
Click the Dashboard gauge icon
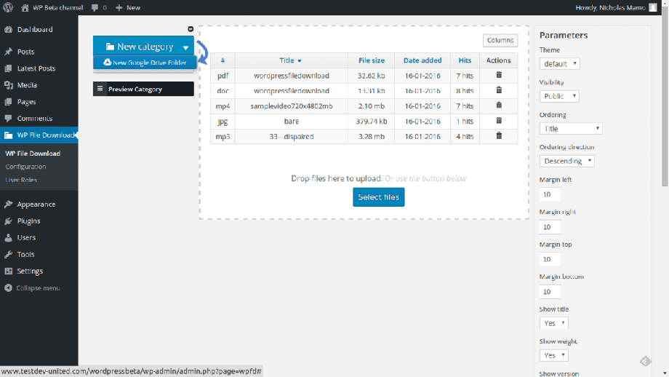8,29
